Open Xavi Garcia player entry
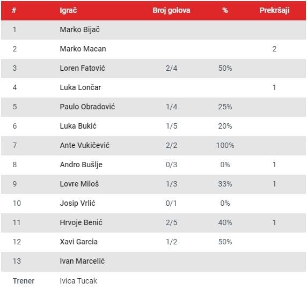 pyautogui.click(x=78, y=242)
